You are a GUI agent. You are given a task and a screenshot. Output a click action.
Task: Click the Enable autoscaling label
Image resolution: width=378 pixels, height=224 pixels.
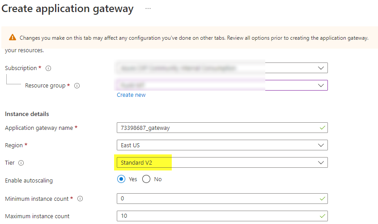(29, 181)
